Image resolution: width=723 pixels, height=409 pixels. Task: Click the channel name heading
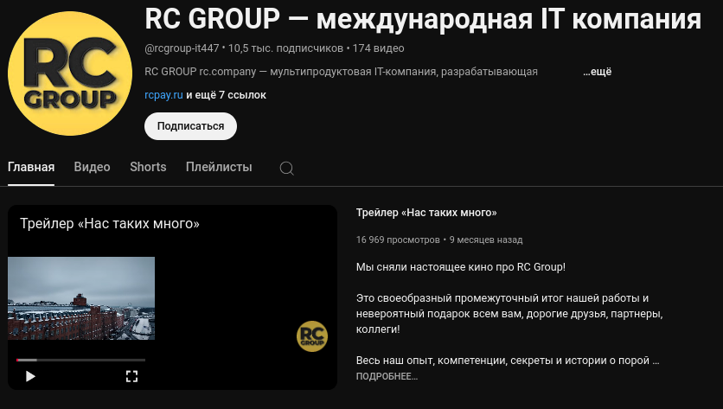coord(423,19)
